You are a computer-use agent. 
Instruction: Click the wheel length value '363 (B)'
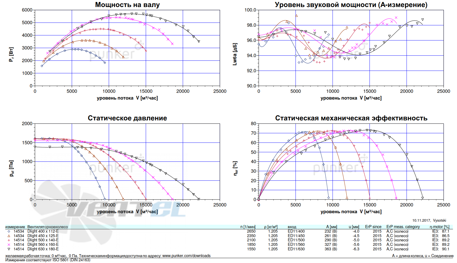[331, 249]
